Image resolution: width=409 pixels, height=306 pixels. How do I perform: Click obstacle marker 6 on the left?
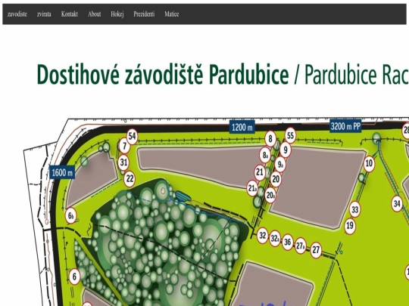pos(74,277)
